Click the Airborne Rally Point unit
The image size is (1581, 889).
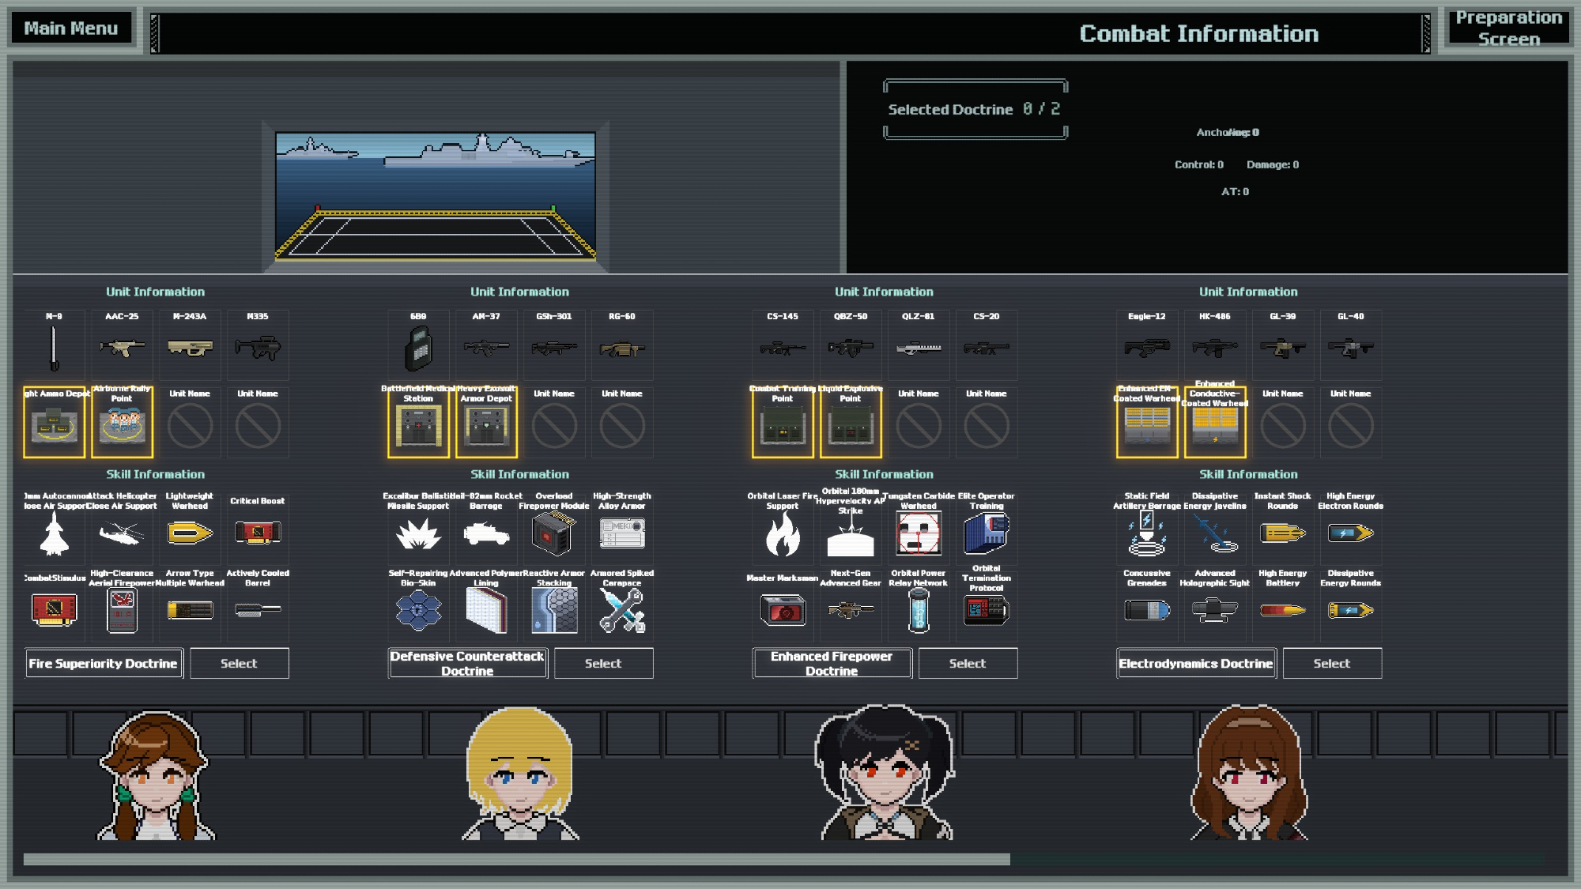point(122,425)
